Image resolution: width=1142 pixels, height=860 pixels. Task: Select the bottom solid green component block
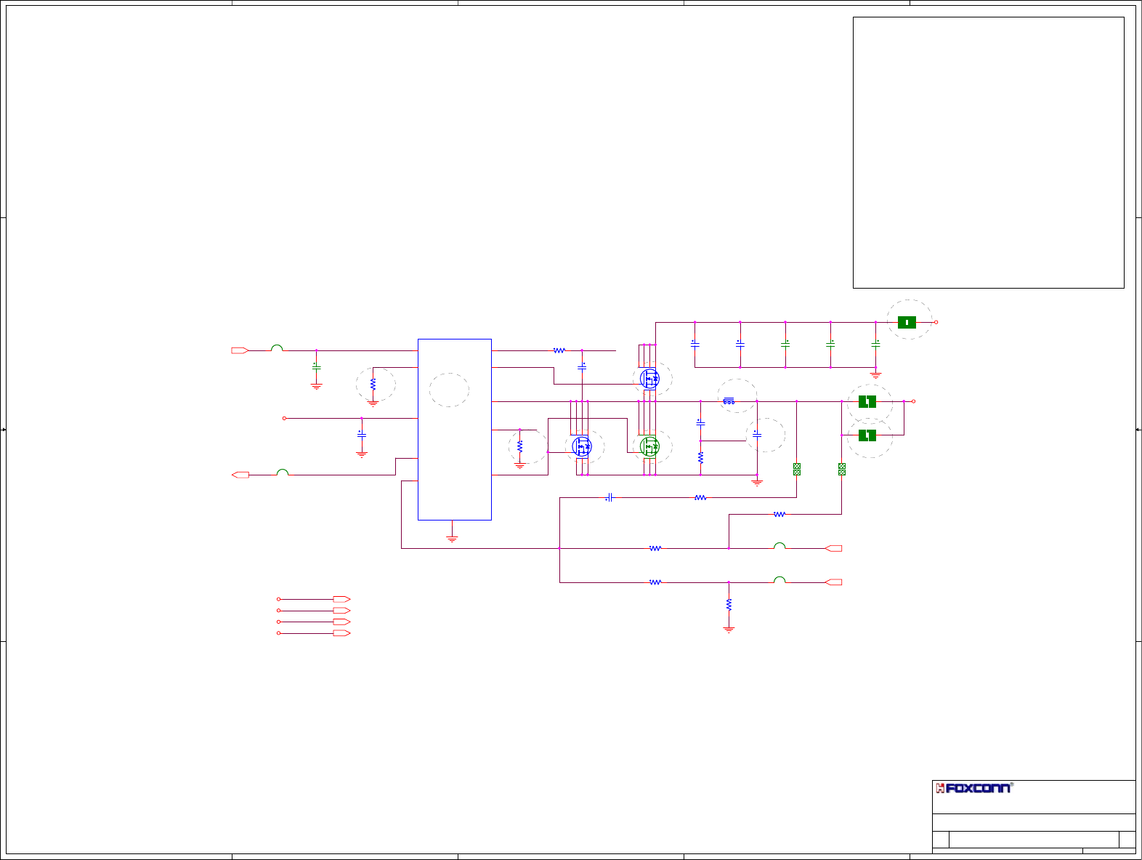[x=867, y=435]
